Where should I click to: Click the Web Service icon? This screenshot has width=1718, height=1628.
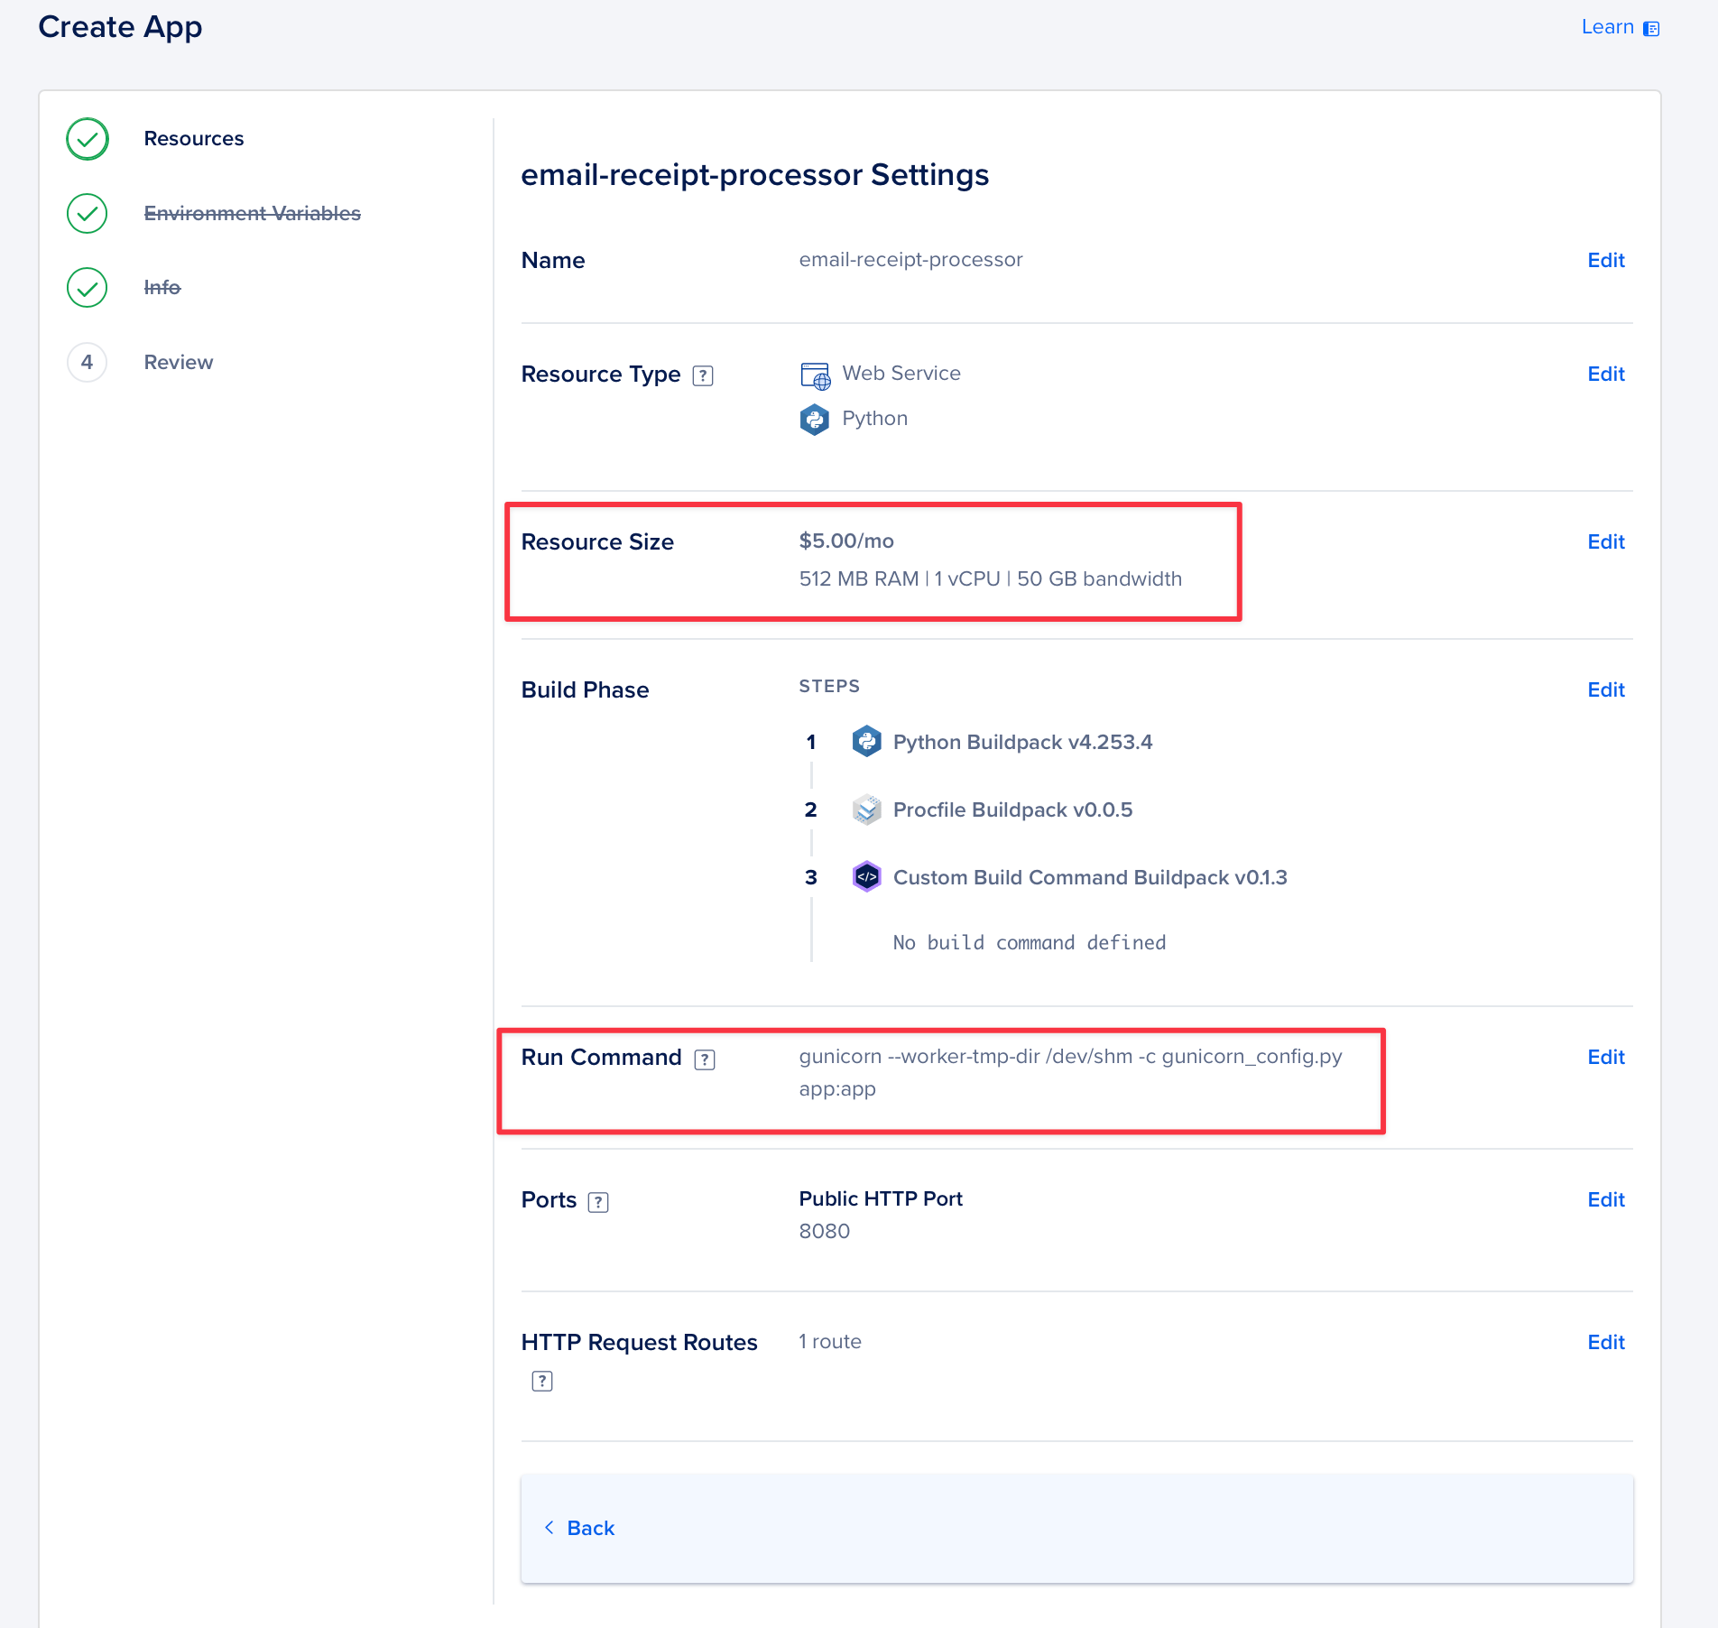(x=816, y=375)
